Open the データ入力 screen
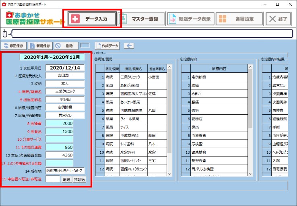297x206 pixels. tap(92, 19)
